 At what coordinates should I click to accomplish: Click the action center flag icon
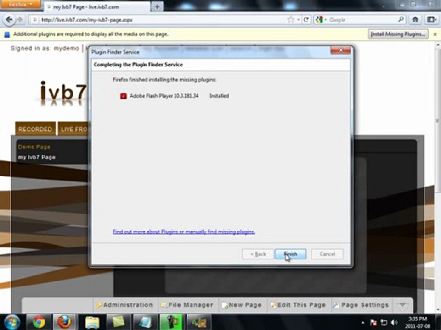373,322
